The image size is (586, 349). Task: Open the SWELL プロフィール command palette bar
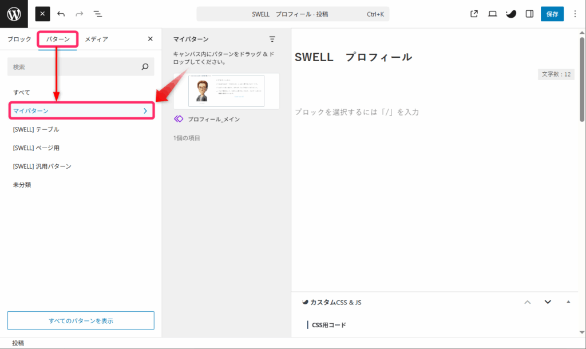tap(293, 14)
